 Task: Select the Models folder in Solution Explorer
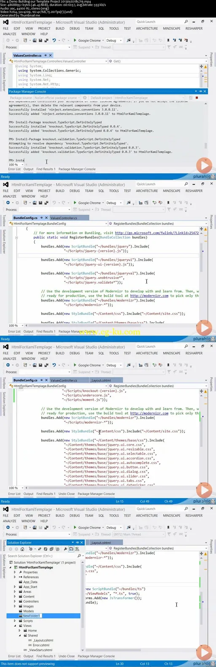tap(28, 611)
